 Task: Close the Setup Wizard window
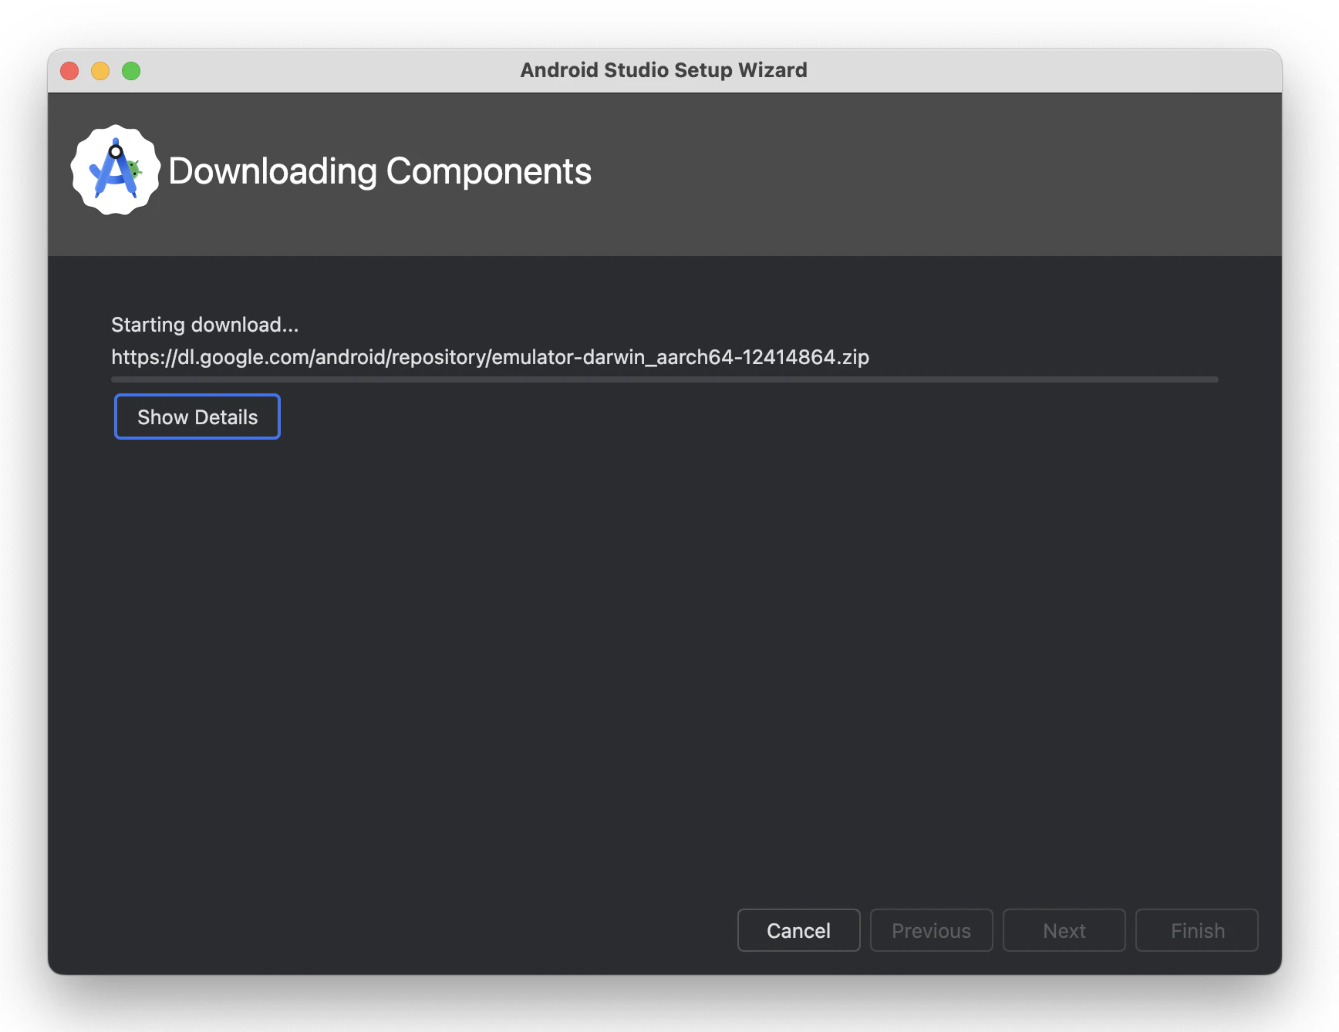(x=69, y=71)
